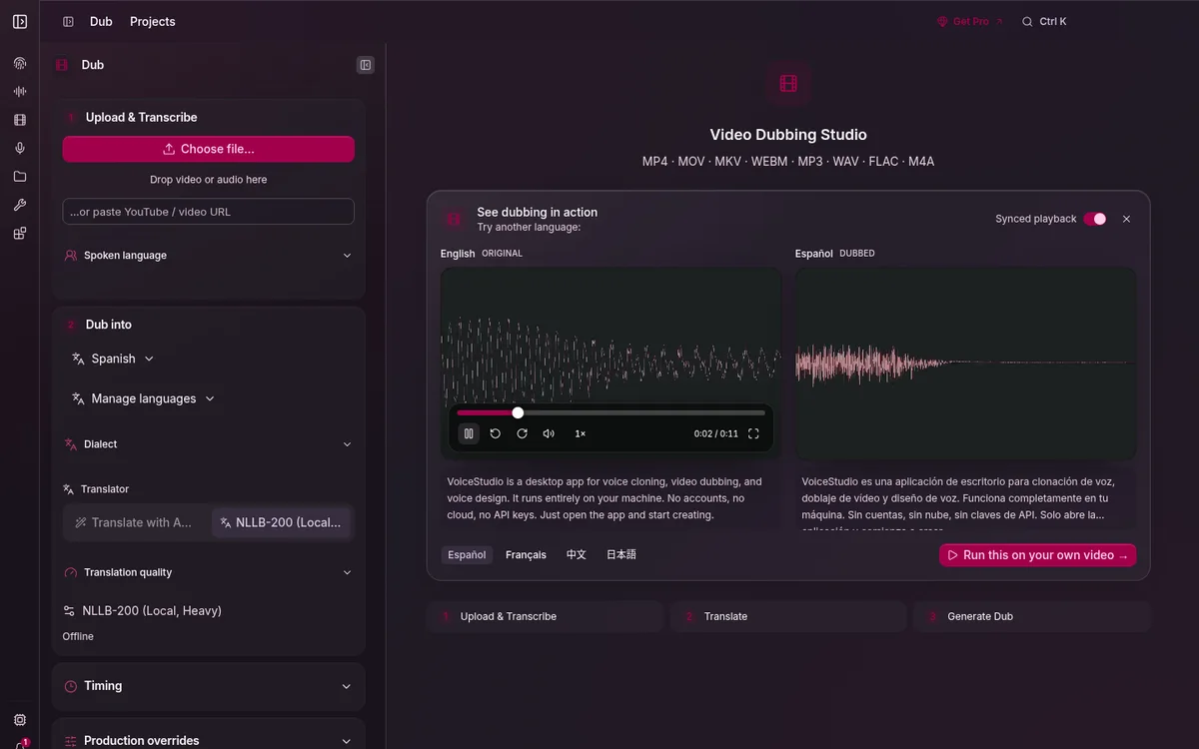Close the See dubbing in action card
1199x749 pixels.
coord(1126,219)
